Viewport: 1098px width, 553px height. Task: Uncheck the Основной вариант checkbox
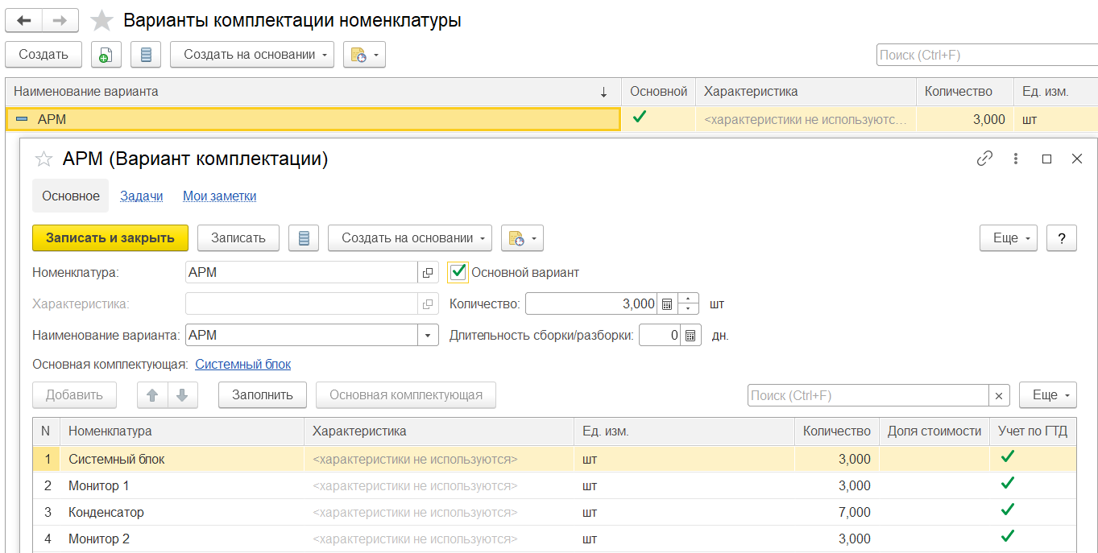point(458,273)
